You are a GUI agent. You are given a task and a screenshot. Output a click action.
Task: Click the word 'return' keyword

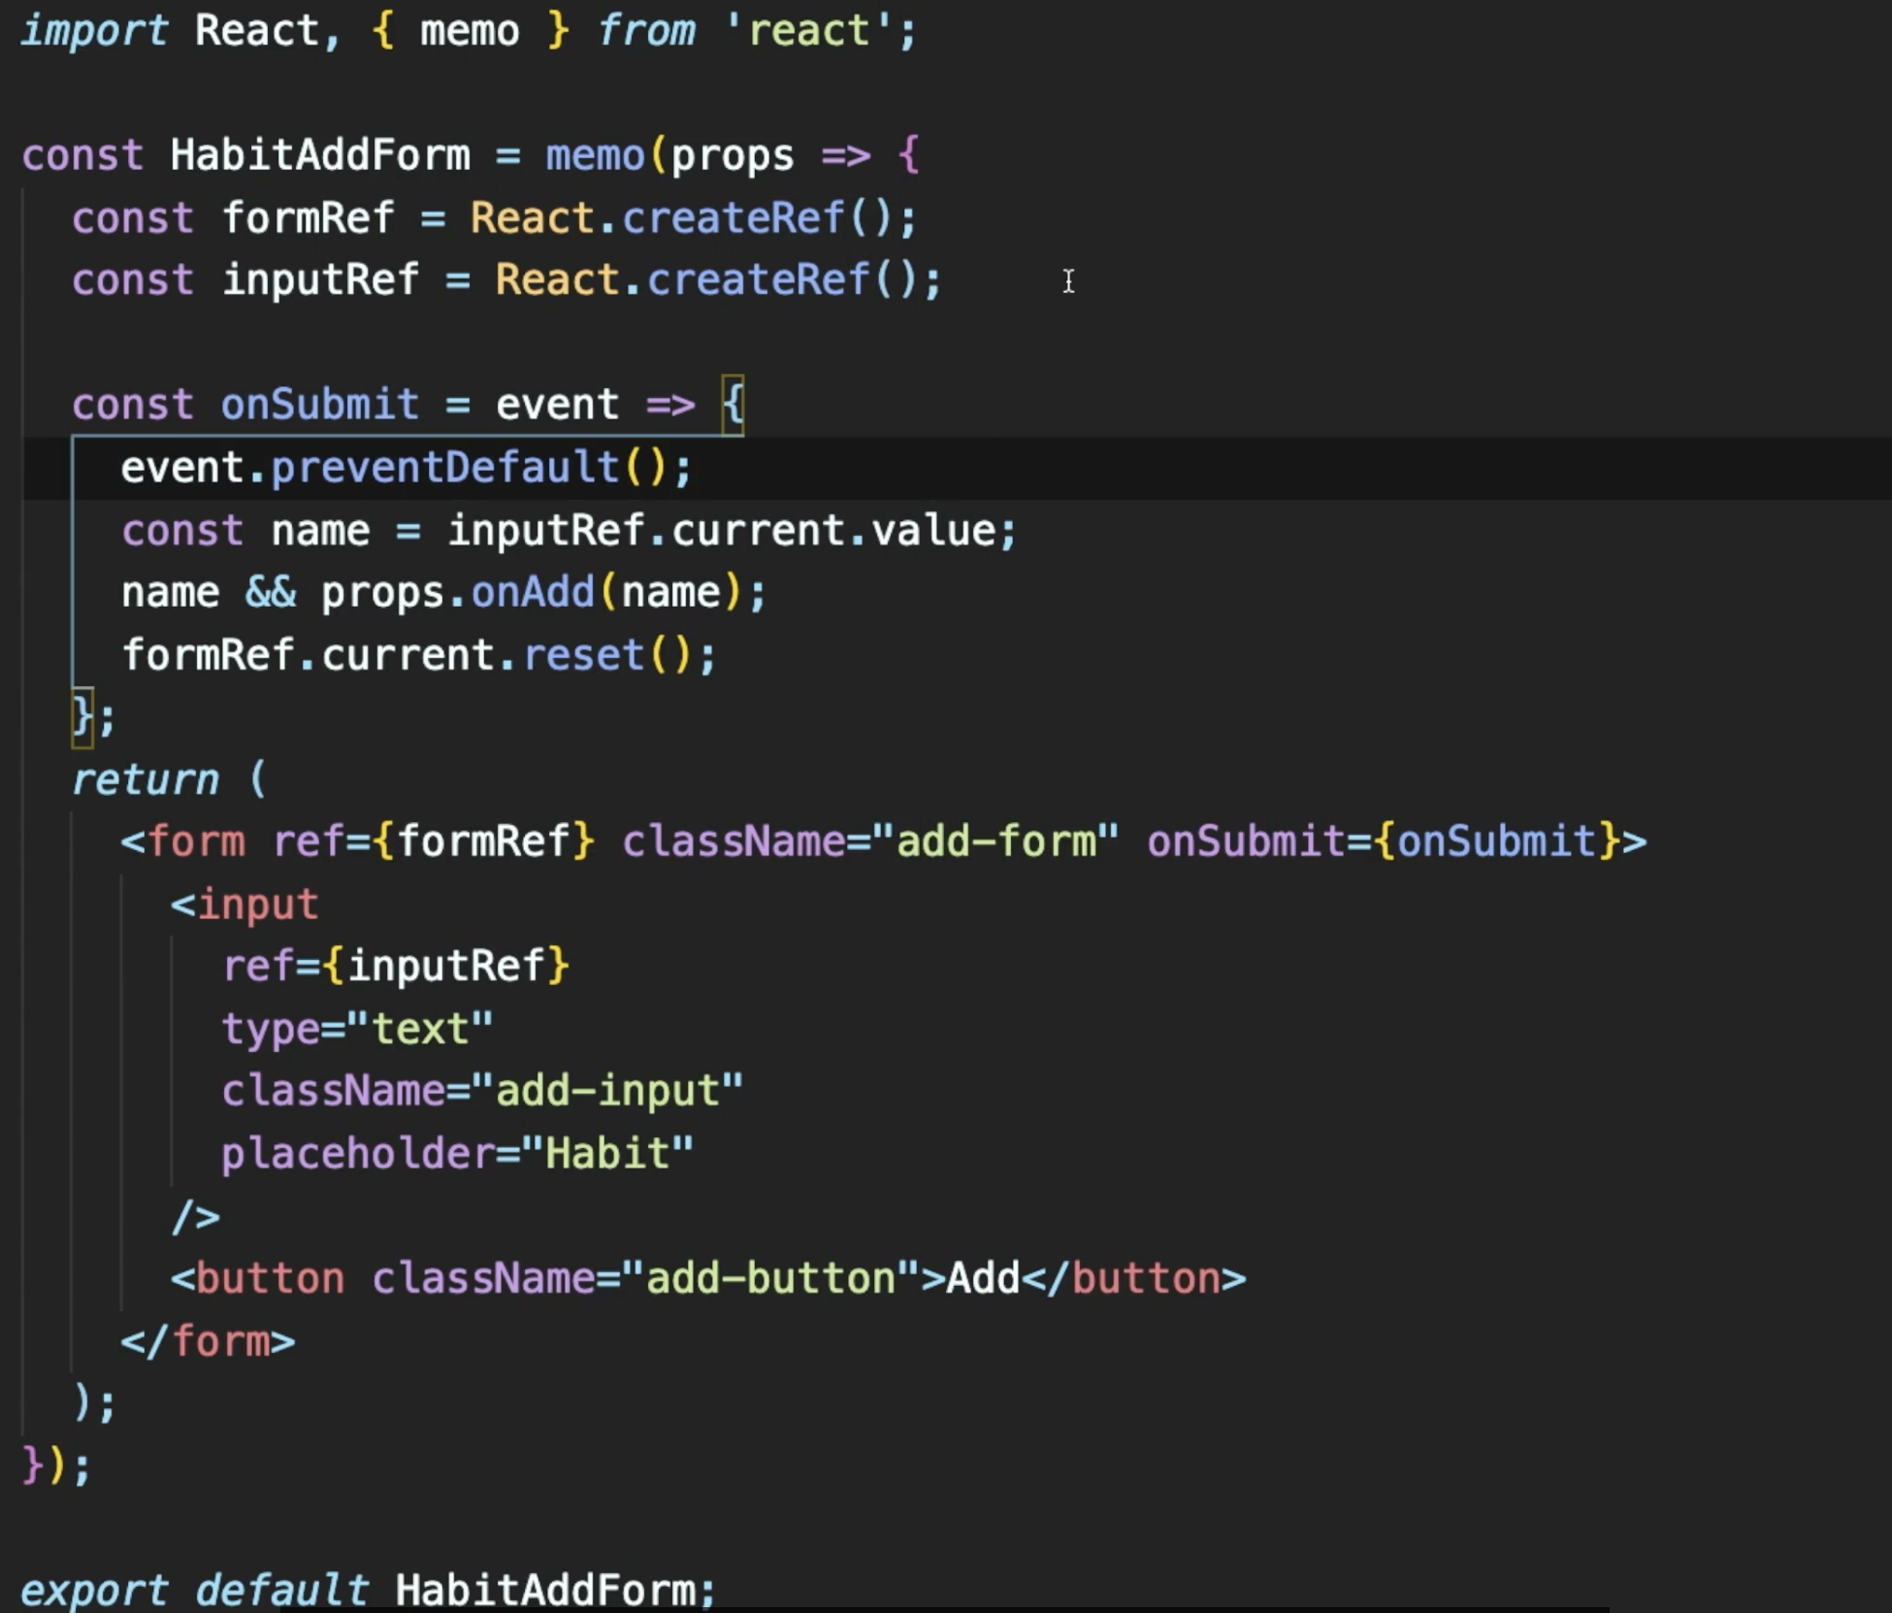coord(146,780)
